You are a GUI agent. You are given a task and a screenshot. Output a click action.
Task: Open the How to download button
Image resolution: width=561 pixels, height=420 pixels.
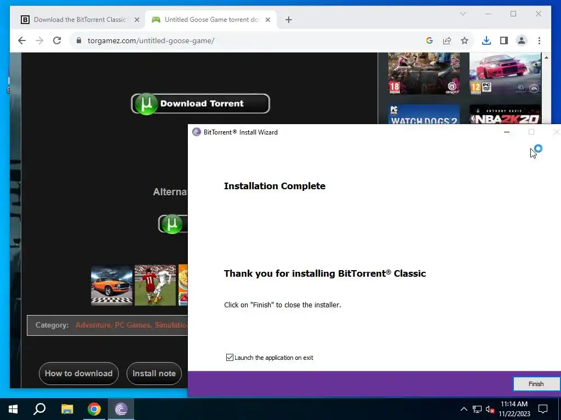pos(79,374)
